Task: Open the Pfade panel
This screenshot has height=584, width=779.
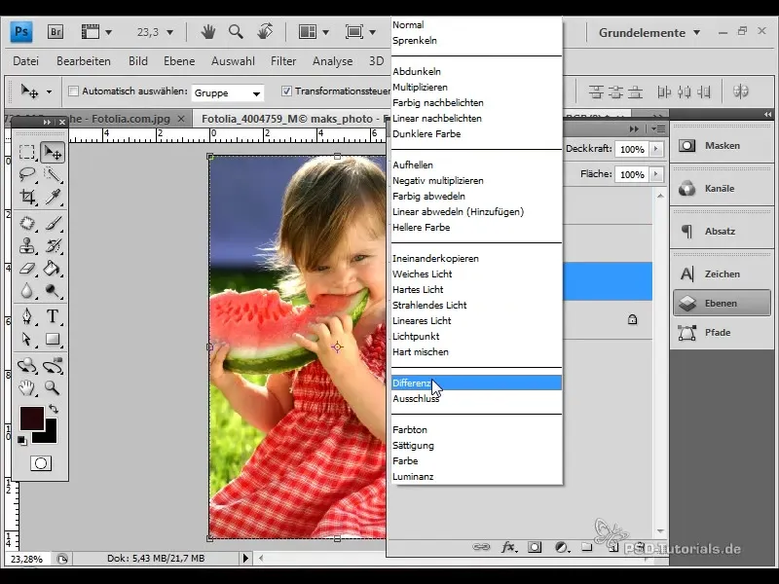Action: [x=722, y=332]
